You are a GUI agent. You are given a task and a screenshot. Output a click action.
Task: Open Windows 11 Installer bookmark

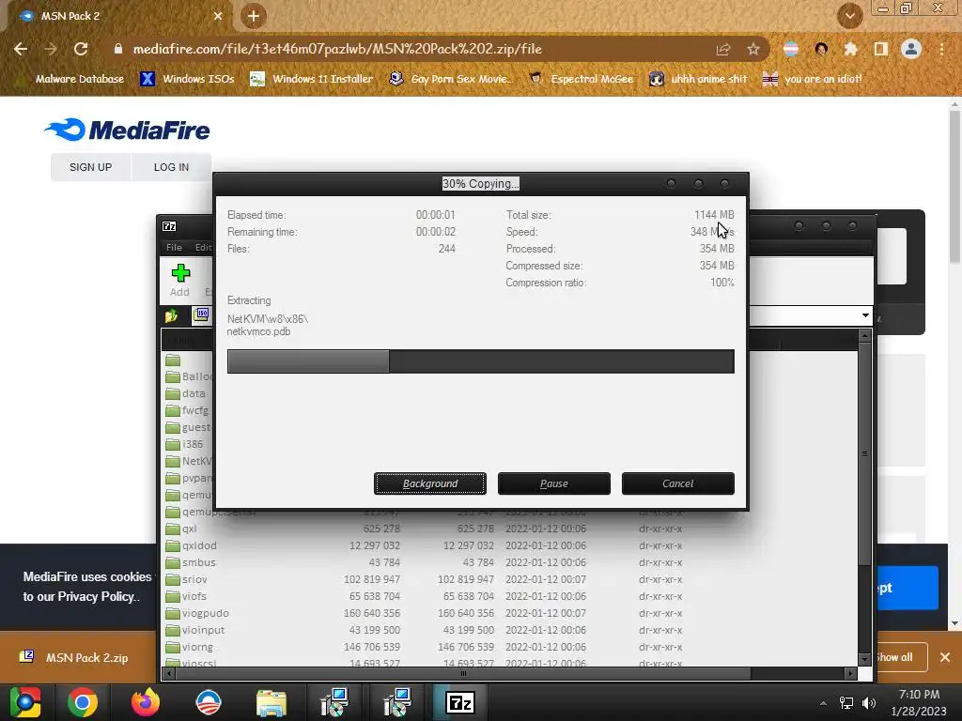312,79
